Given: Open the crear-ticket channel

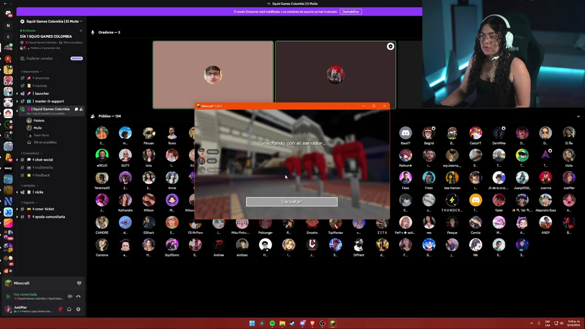Looking at the screenshot, I should click(50, 209).
